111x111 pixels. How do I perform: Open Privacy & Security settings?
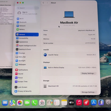point(23,91)
